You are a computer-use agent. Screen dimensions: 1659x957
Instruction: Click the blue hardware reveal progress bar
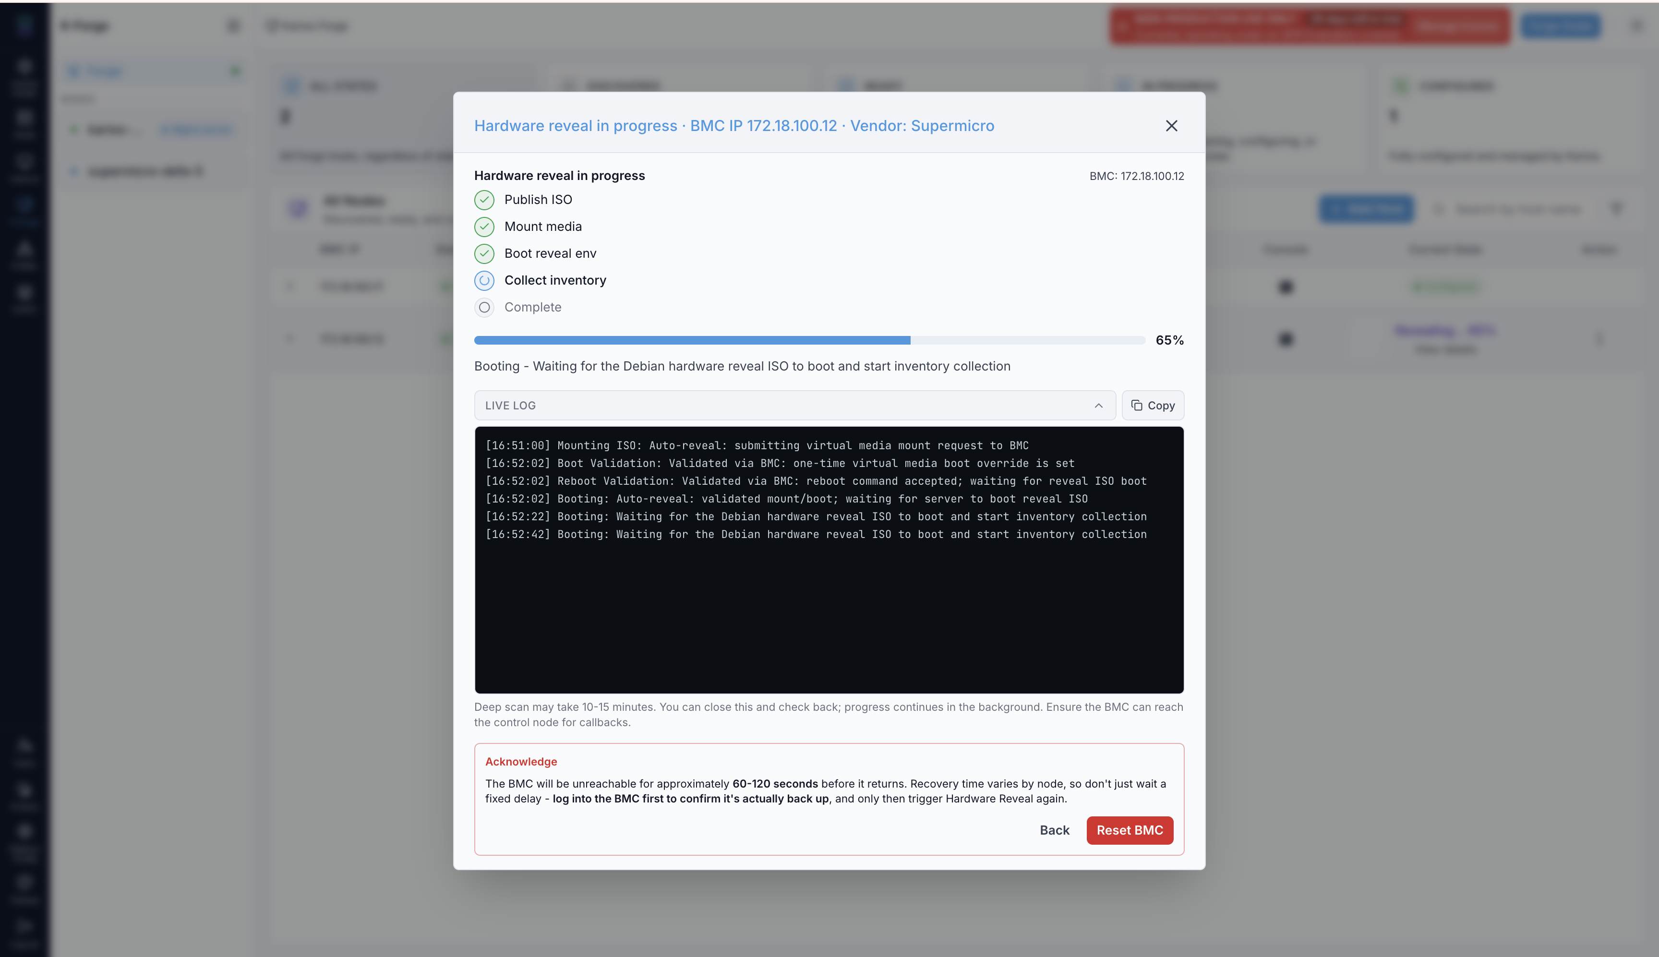(x=810, y=340)
